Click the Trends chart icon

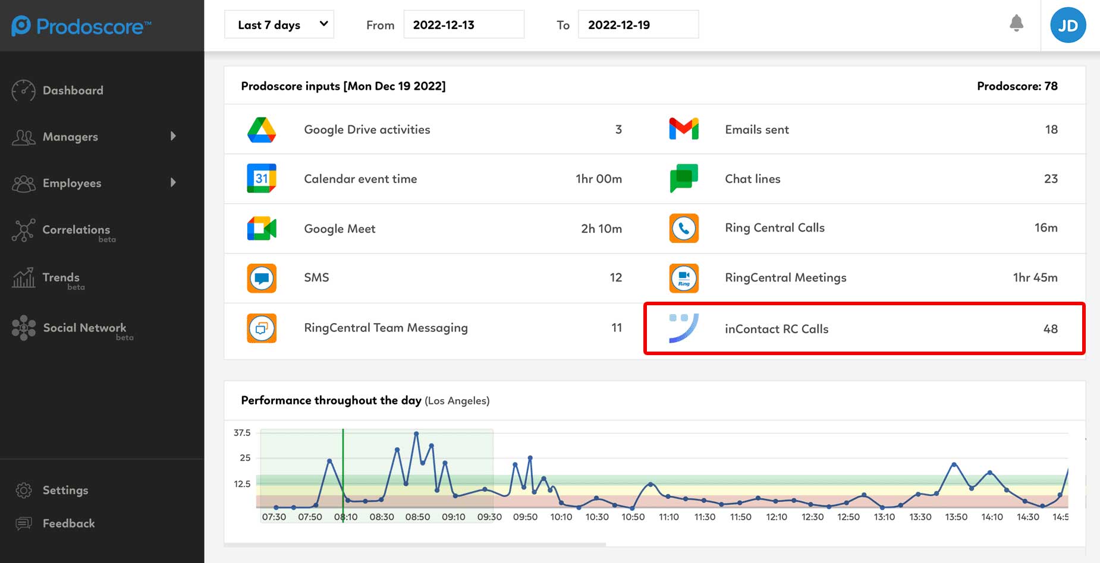pos(23,277)
